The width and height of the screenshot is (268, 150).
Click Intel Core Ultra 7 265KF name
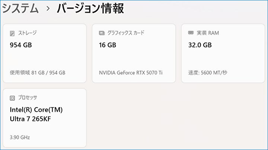[x=36, y=114]
